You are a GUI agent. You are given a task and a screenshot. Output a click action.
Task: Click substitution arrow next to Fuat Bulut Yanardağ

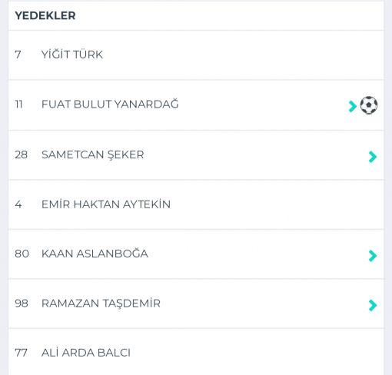click(x=353, y=106)
